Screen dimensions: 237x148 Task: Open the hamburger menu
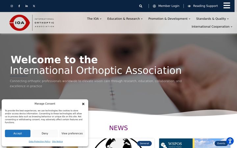click(x=227, y=6)
